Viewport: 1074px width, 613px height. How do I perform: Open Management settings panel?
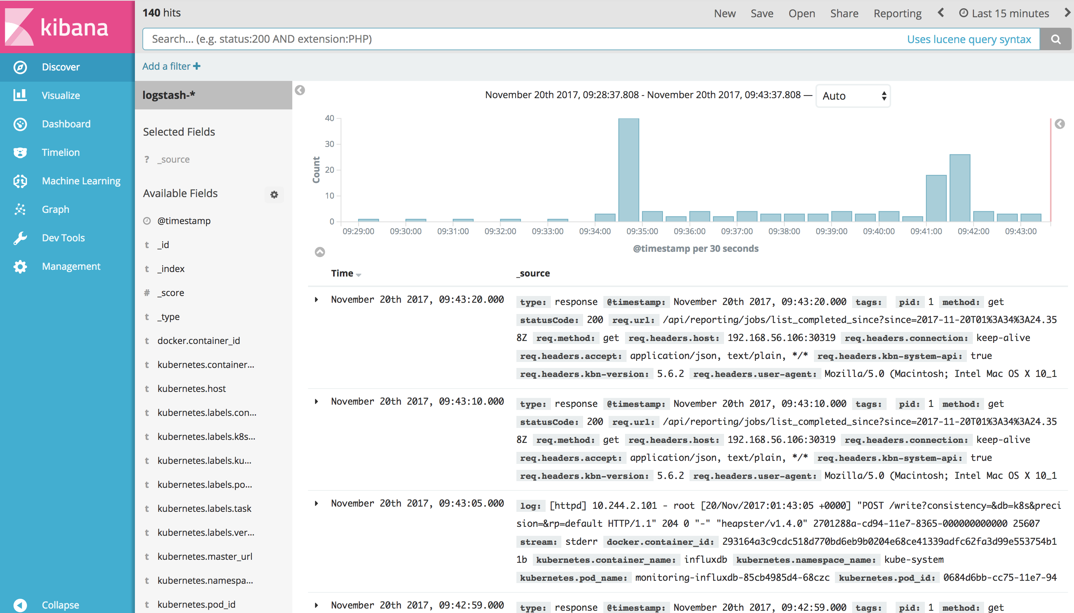(x=71, y=266)
